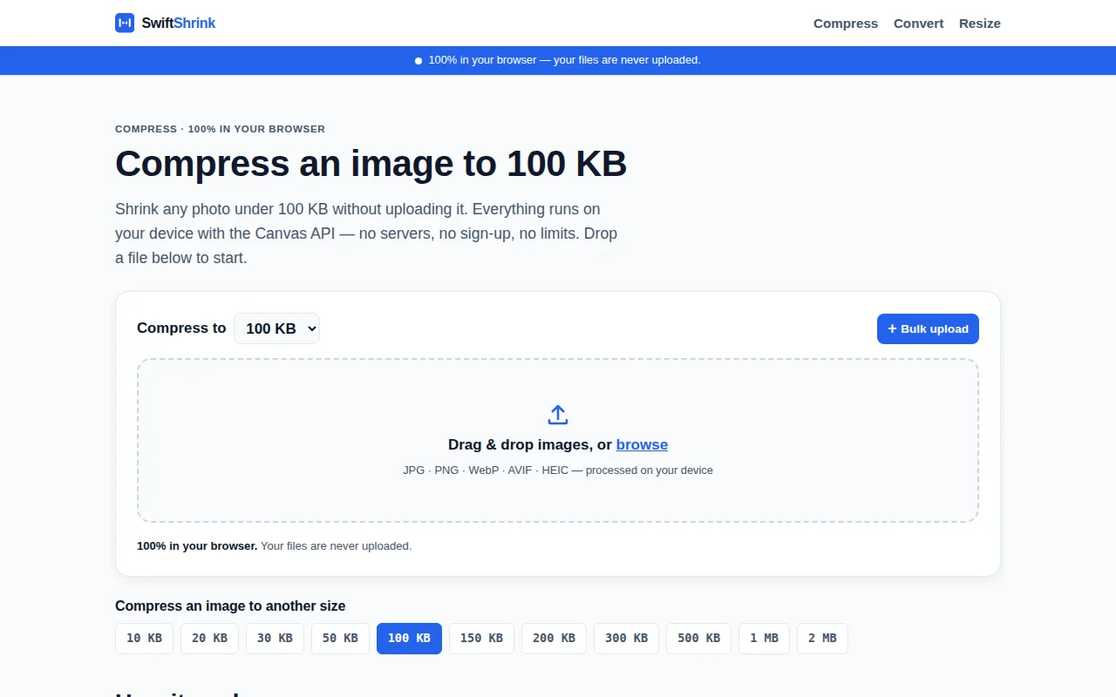Choose the 30 KB size chip
The width and height of the screenshot is (1116, 697).
point(275,638)
